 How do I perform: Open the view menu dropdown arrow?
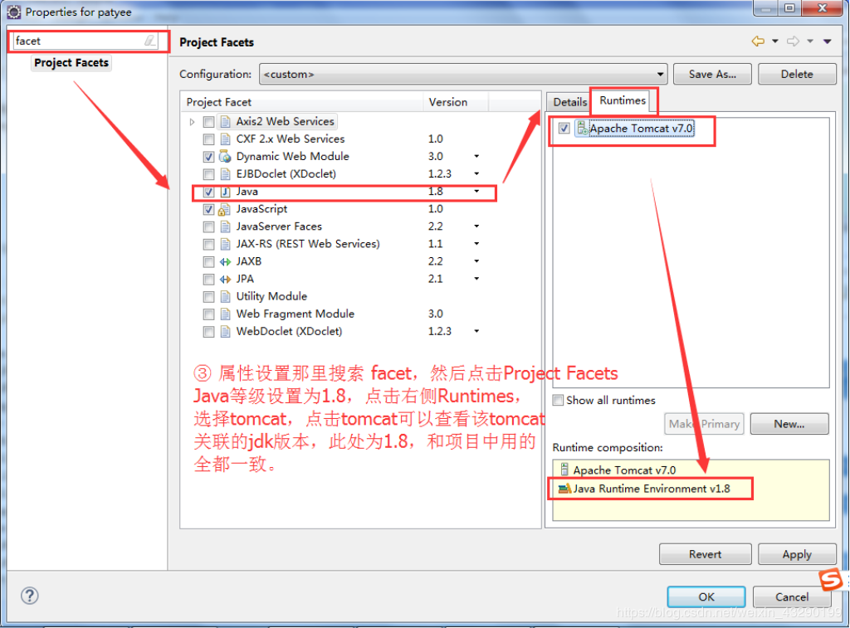click(x=828, y=41)
